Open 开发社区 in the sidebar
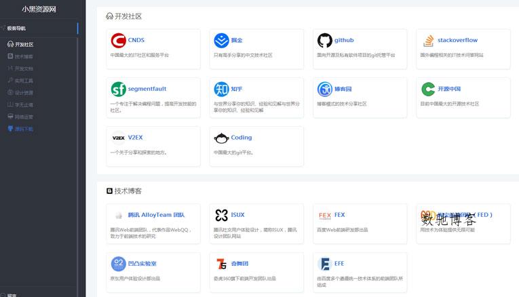This screenshot has height=297, width=519. [x=20, y=44]
